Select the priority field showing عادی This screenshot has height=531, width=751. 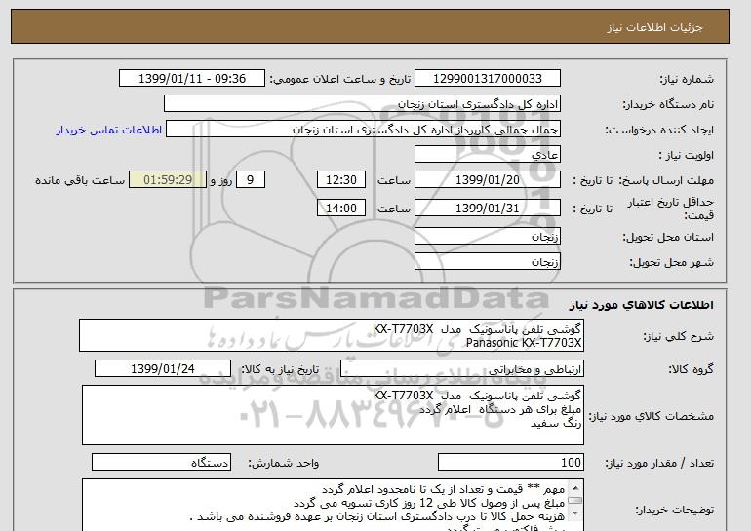(487, 155)
